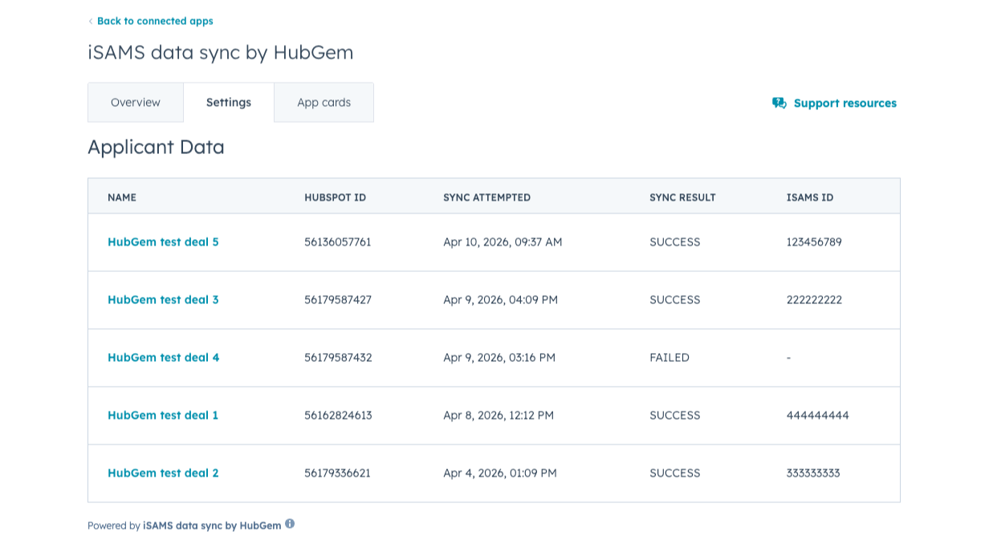Select iSAMS ID 123456789
Viewport: 989px width, 556px height.
tap(814, 241)
